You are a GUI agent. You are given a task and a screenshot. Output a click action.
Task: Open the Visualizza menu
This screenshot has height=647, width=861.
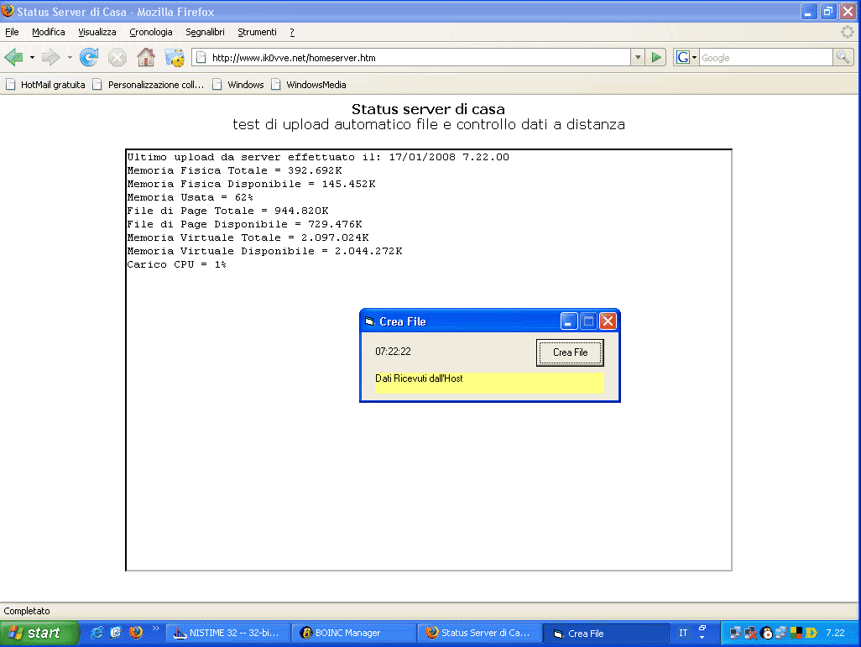(97, 32)
